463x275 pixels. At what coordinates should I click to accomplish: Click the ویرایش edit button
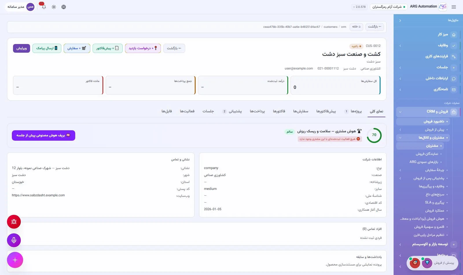21,48
